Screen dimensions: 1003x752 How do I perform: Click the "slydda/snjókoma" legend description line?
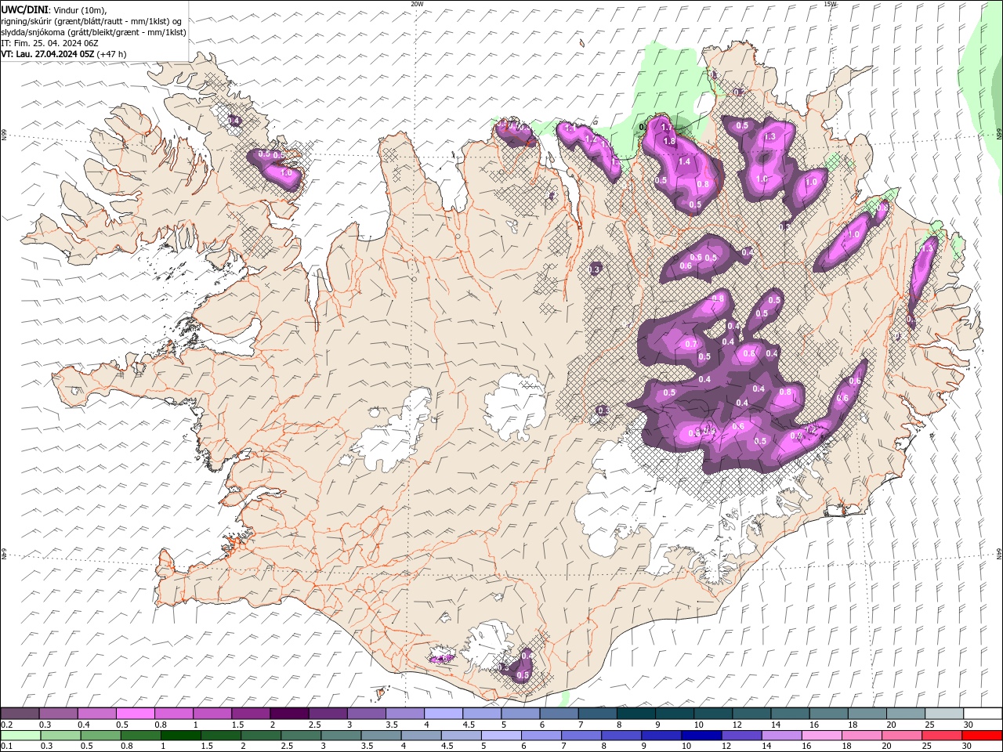93,32
